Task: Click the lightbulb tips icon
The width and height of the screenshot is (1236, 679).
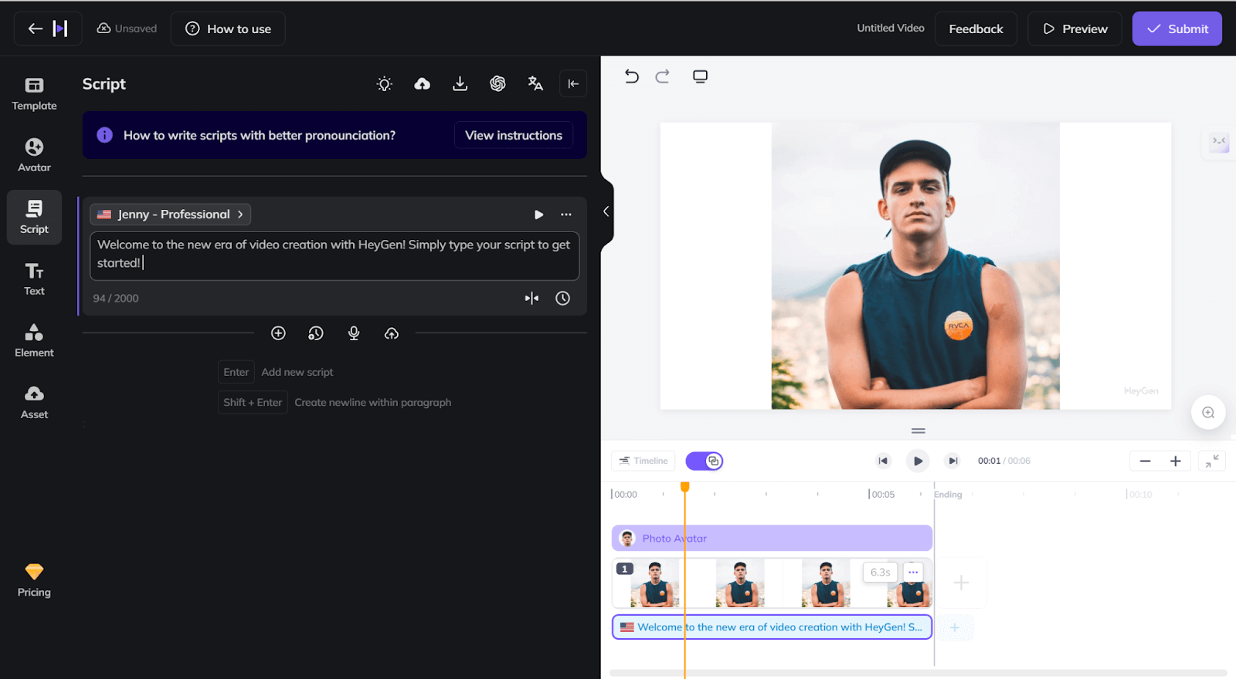Action: 384,84
